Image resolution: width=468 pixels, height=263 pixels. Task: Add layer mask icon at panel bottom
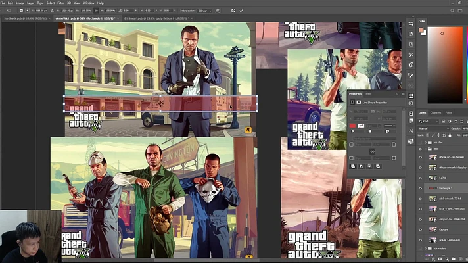click(x=440, y=259)
